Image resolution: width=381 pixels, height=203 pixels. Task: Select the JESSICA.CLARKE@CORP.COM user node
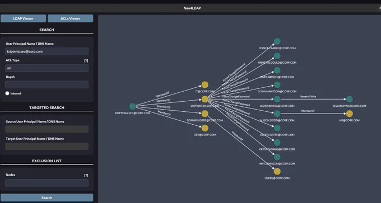pos(277,41)
